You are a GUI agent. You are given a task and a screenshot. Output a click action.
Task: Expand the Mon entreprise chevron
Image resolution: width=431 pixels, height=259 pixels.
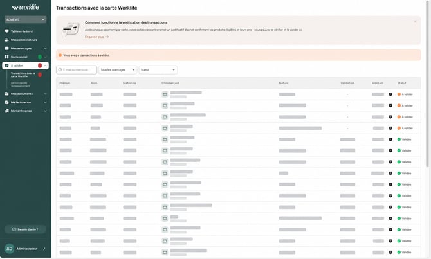click(46, 111)
